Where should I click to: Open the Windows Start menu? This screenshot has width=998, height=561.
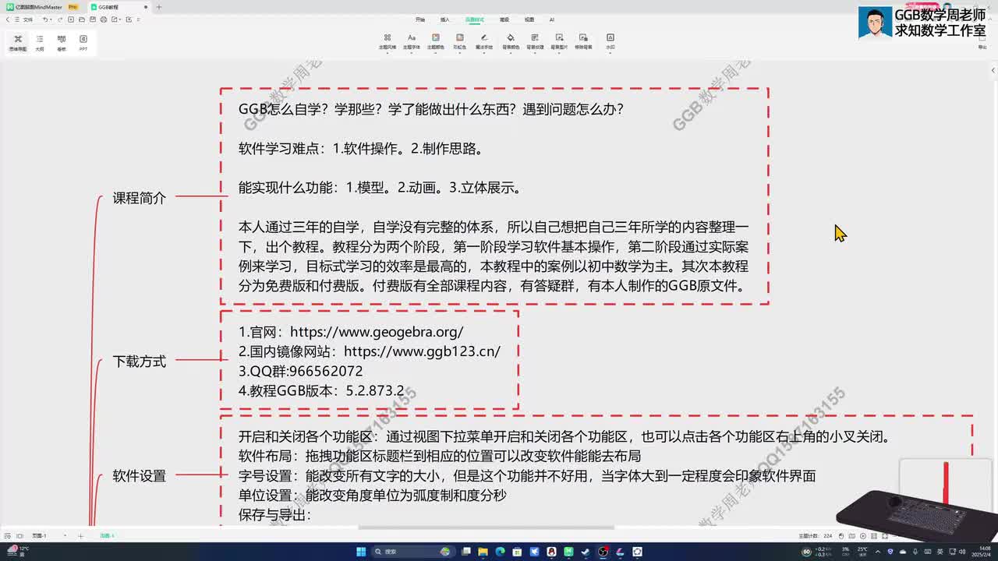tap(361, 552)
